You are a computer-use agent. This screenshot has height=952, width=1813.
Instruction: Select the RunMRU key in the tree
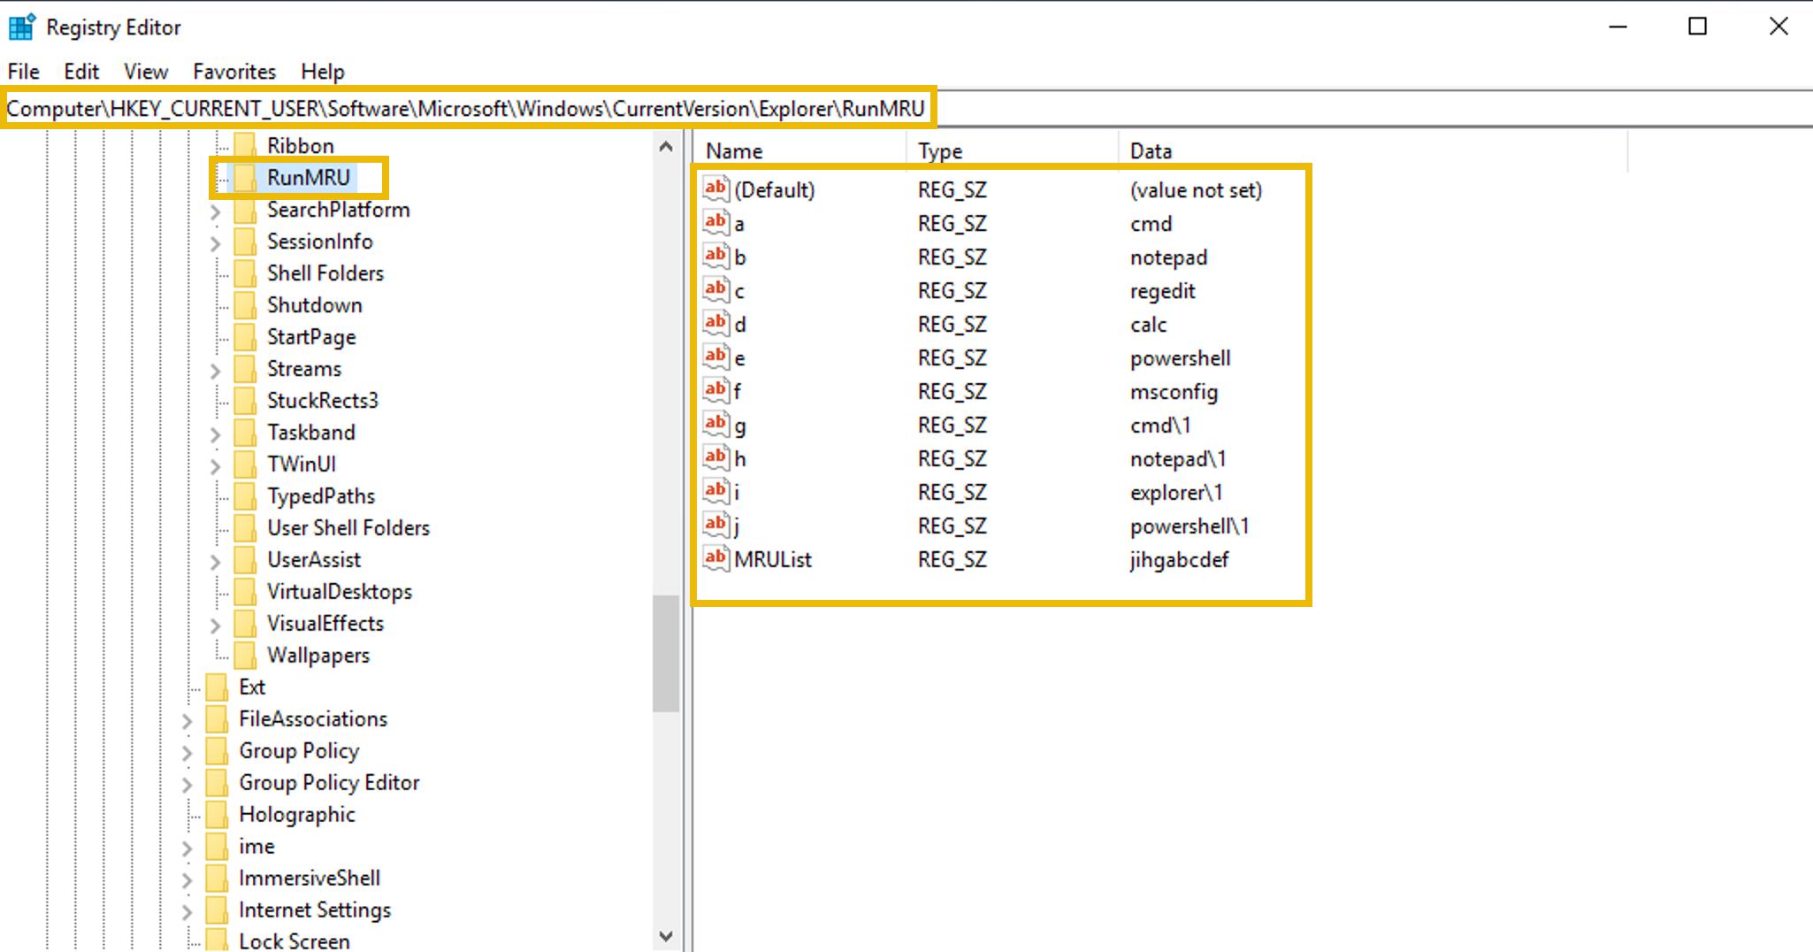(x=307, y=177)
